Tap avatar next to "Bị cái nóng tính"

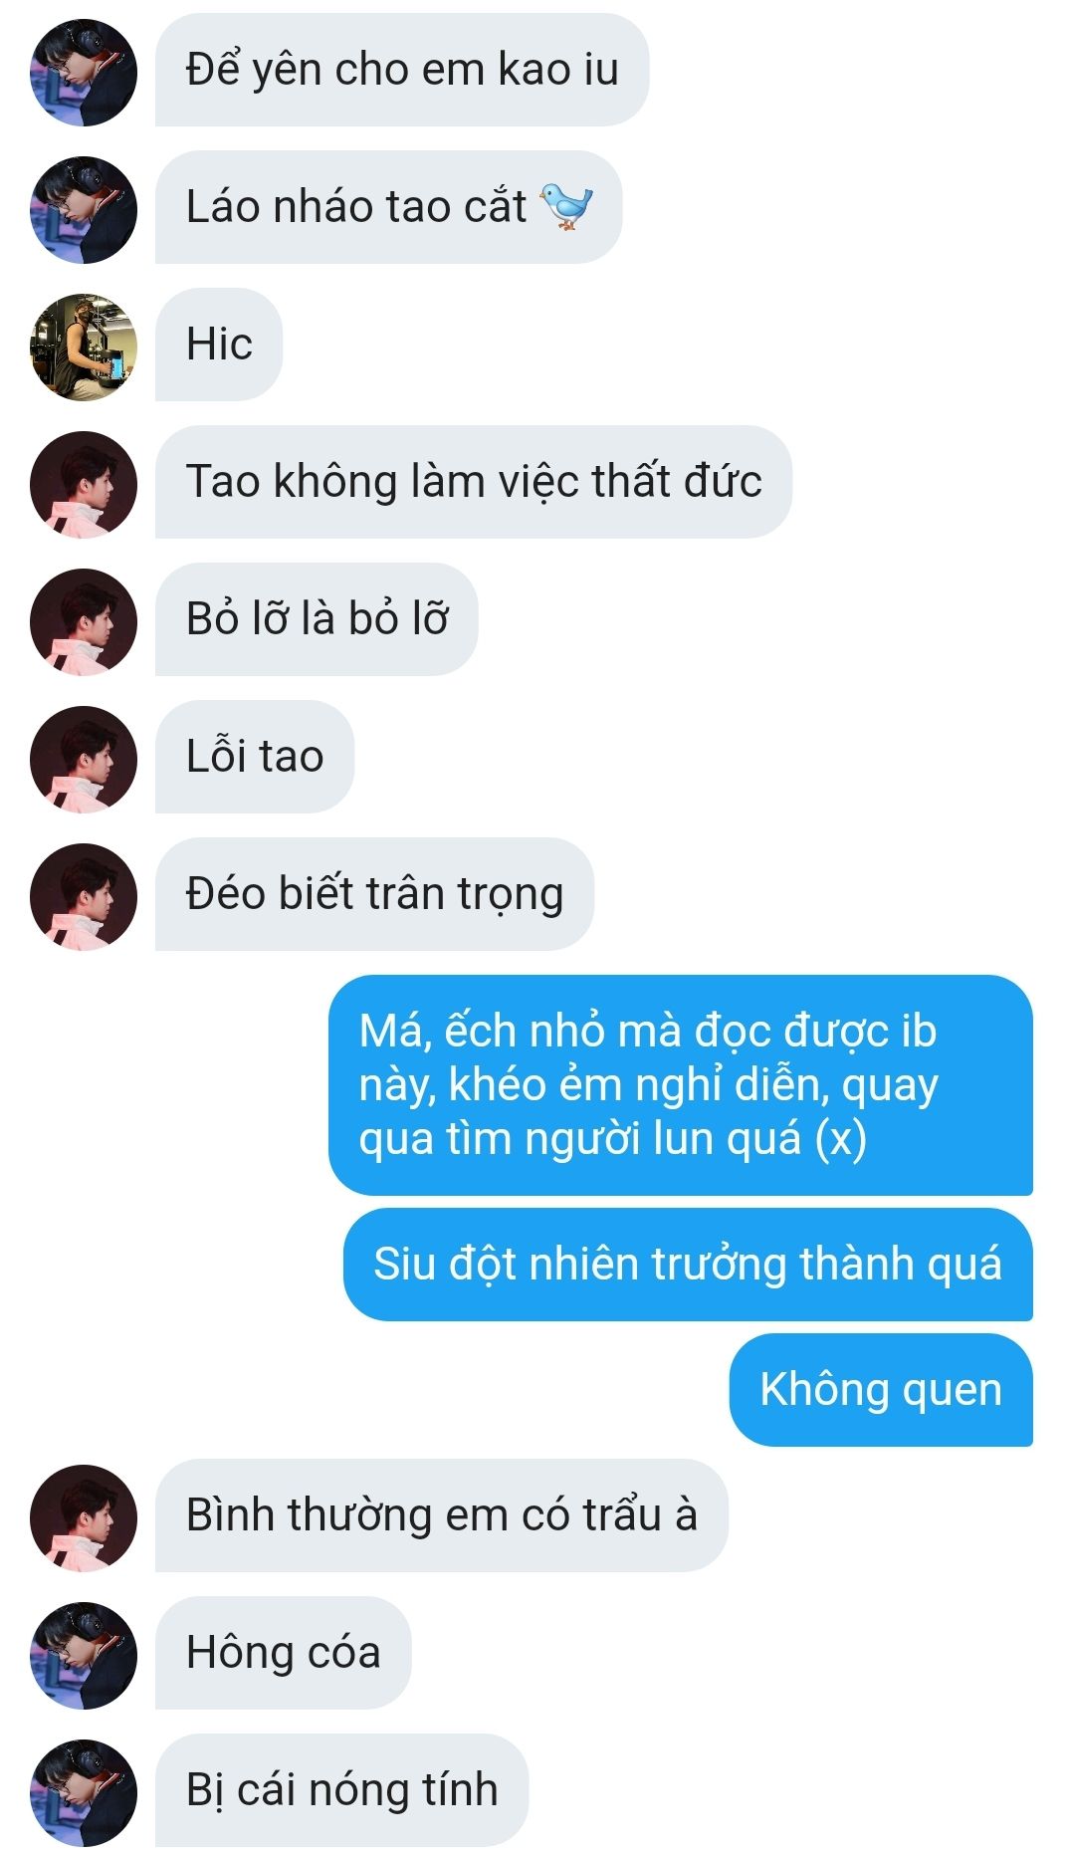[84, 1792]
